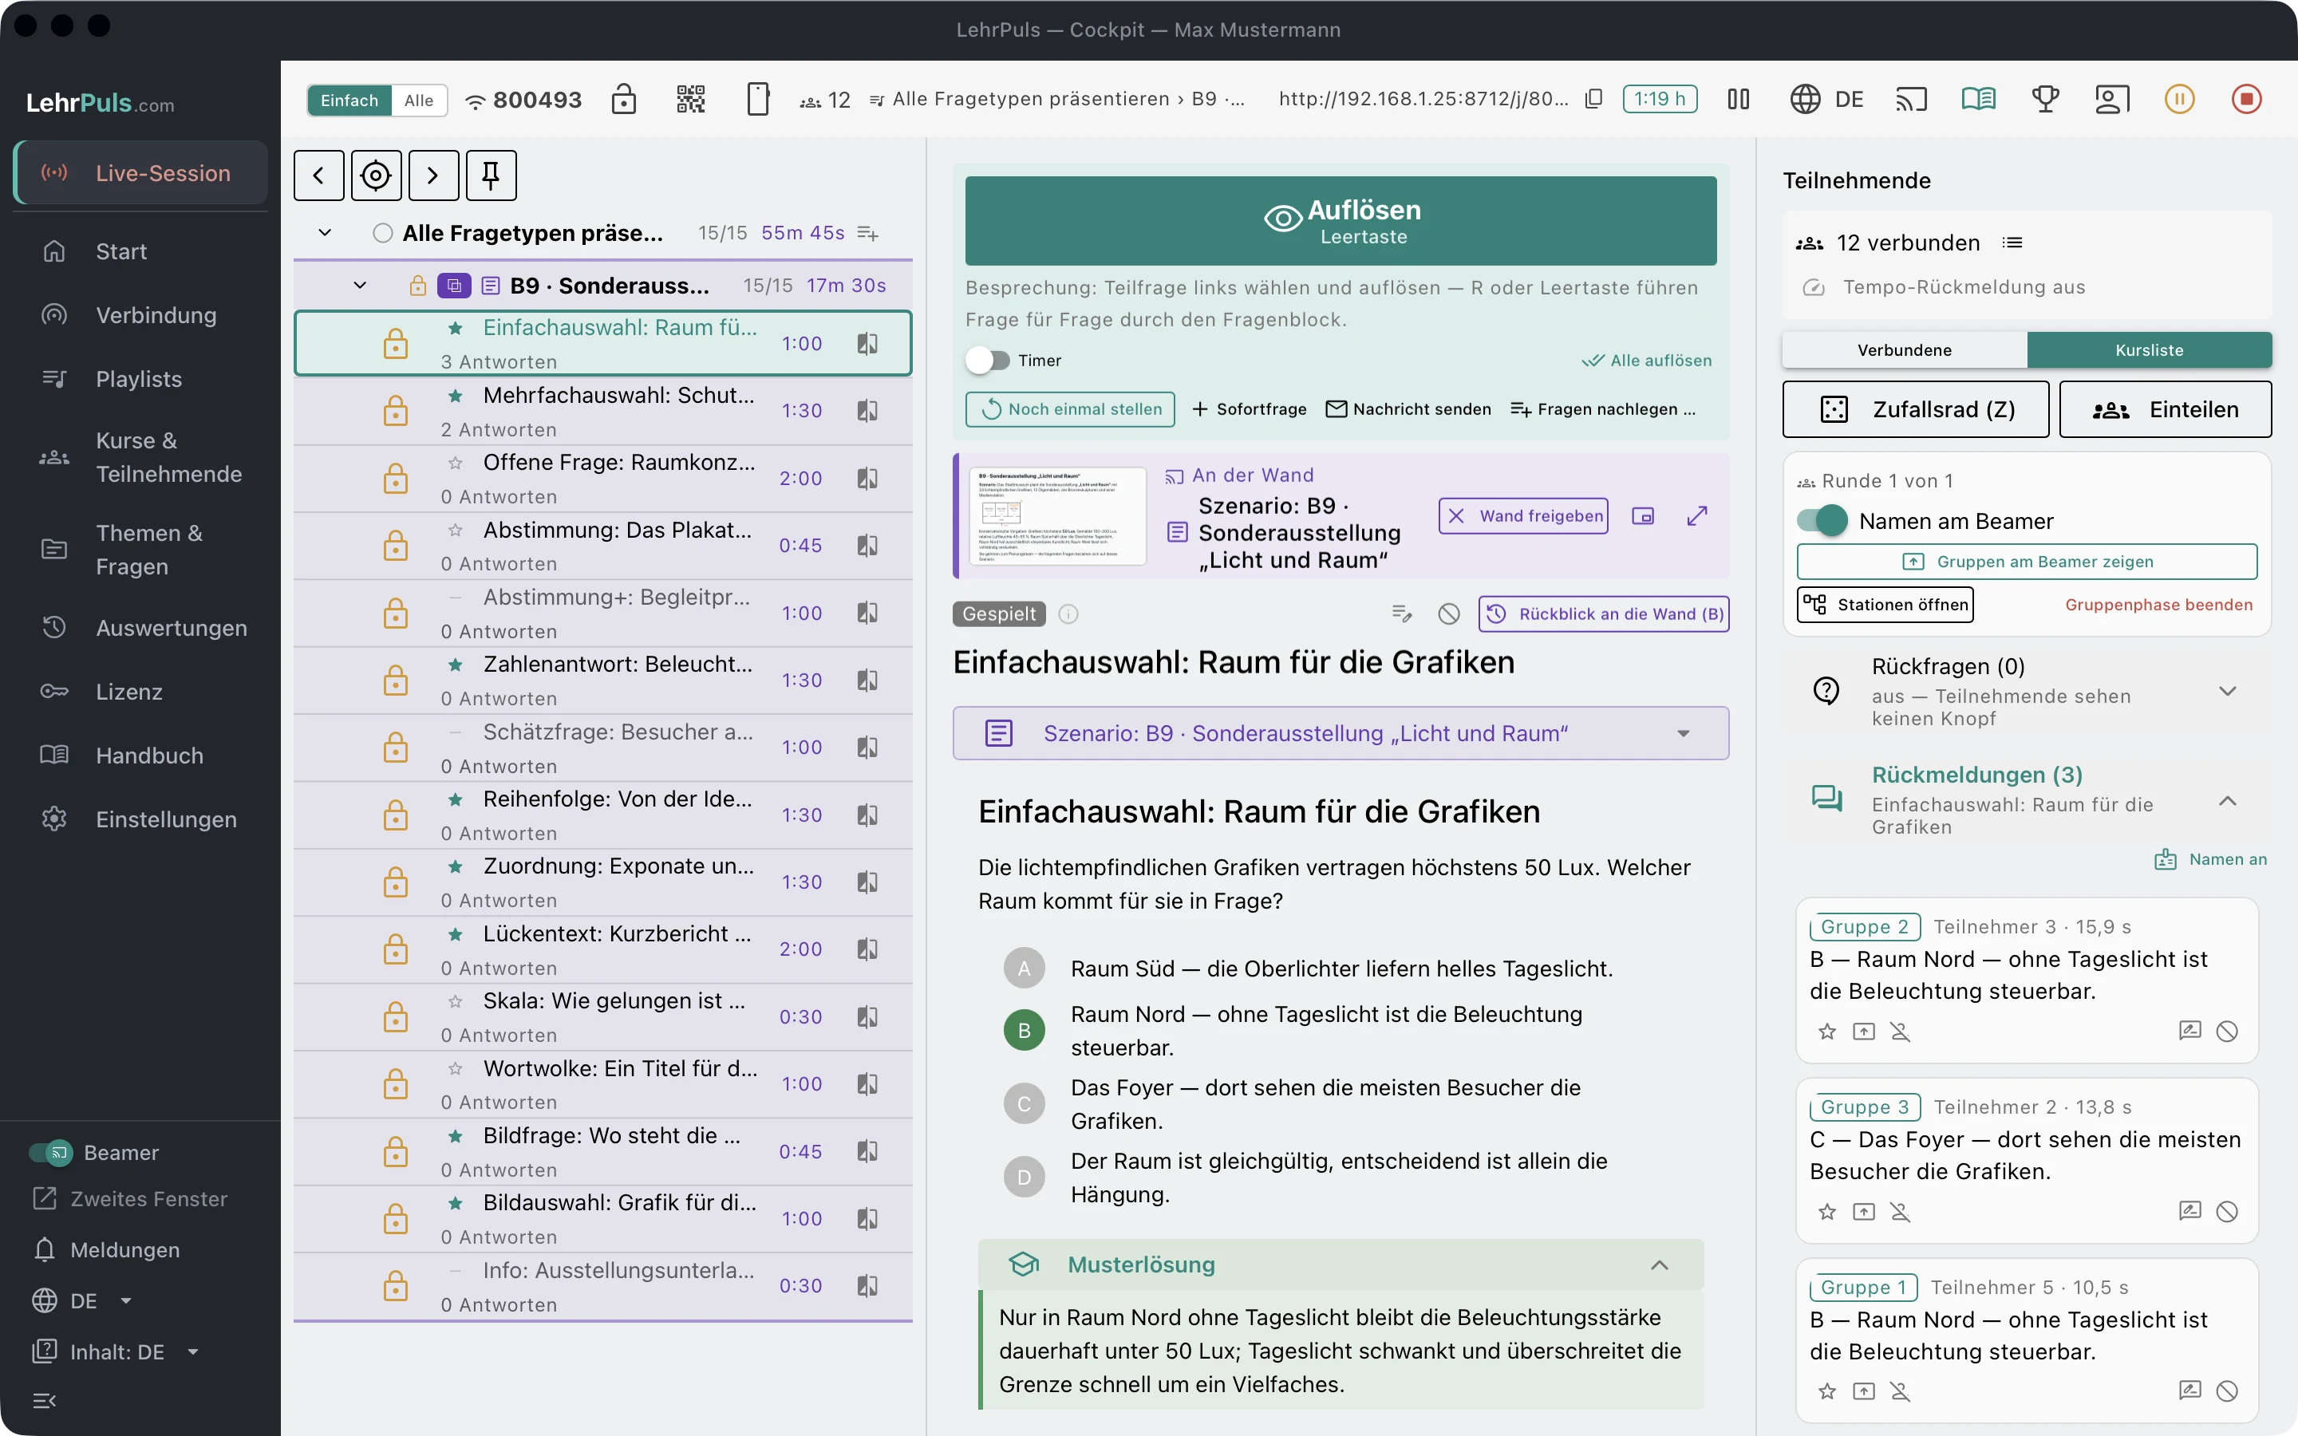Block the Gruppe 3 feedback with ban icon
Screen dimensions: 2298x1436
tap(2227, 1212)
